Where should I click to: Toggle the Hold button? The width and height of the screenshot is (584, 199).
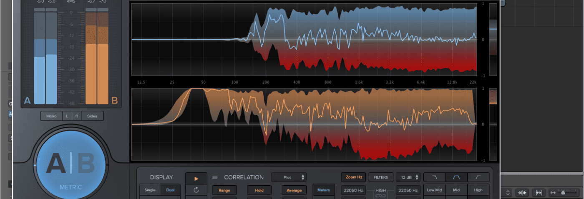point(259,190)
